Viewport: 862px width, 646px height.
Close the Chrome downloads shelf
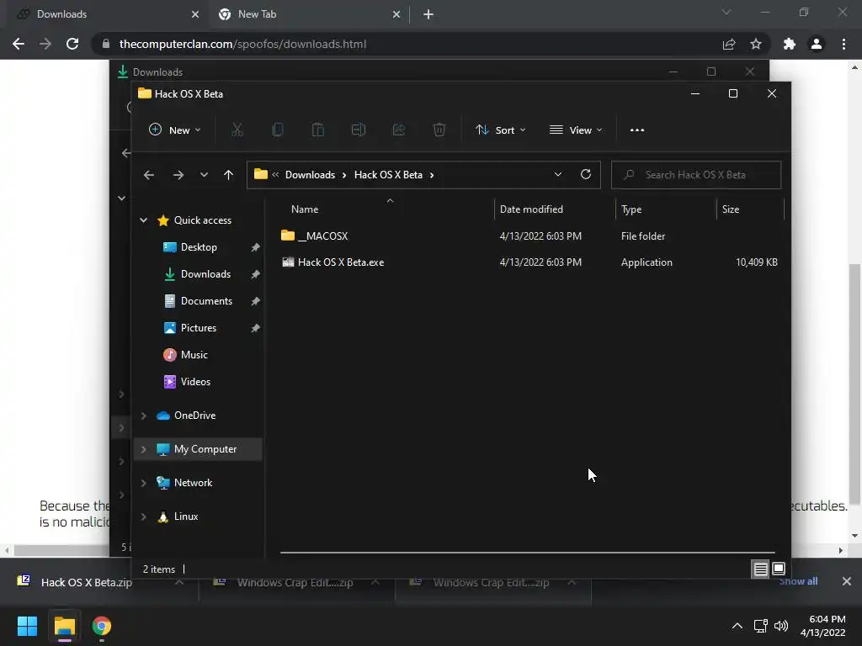pyautogui.click(x=847, y=581)
